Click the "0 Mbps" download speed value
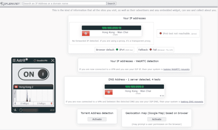The height and width of the screenshot is (130, 218). pyautogui.click(x=25, y=103)
